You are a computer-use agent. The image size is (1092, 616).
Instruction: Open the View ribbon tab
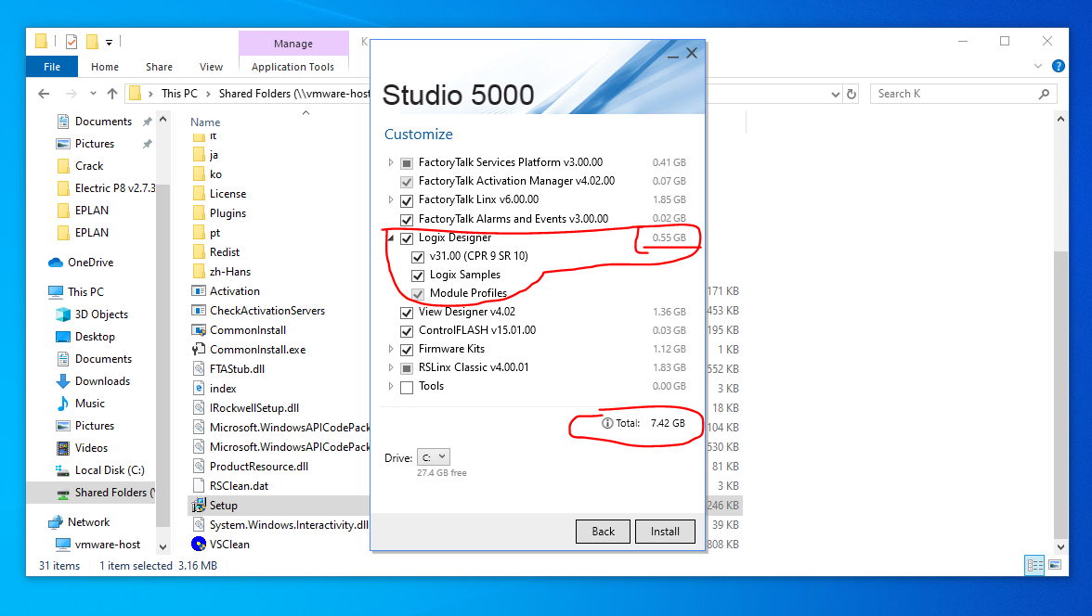tap(211, 66)
